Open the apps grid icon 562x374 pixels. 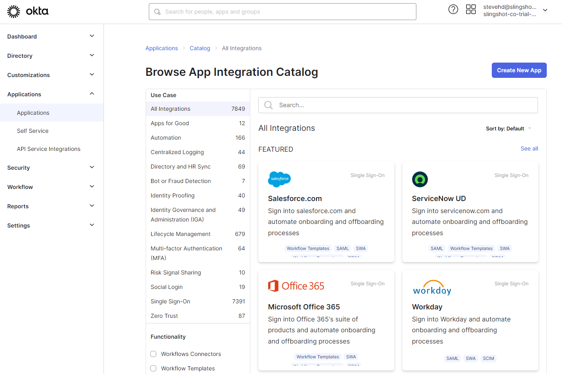[x=471, y=9]
